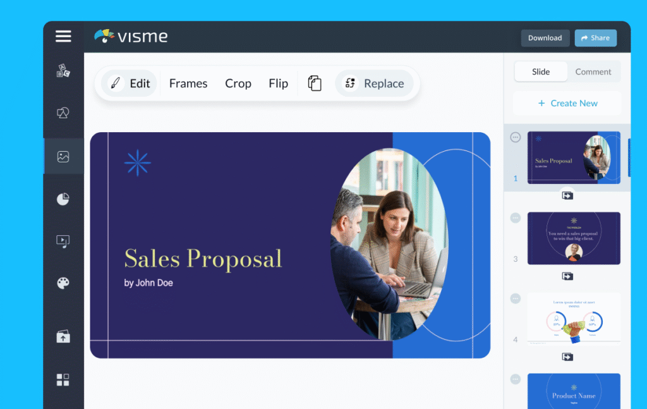This screenshot has width=647, height=409.
Task: Click the Share button
Action: point(595,38)
